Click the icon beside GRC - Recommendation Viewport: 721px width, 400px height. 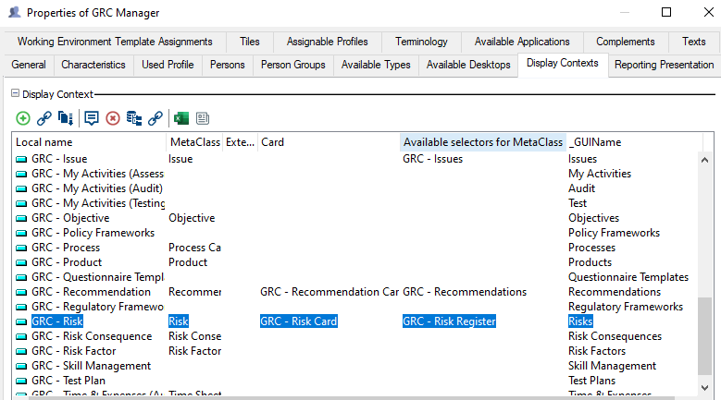tap(21, 292)
